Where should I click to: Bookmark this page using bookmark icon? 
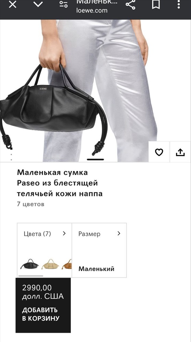coord(156,4)
